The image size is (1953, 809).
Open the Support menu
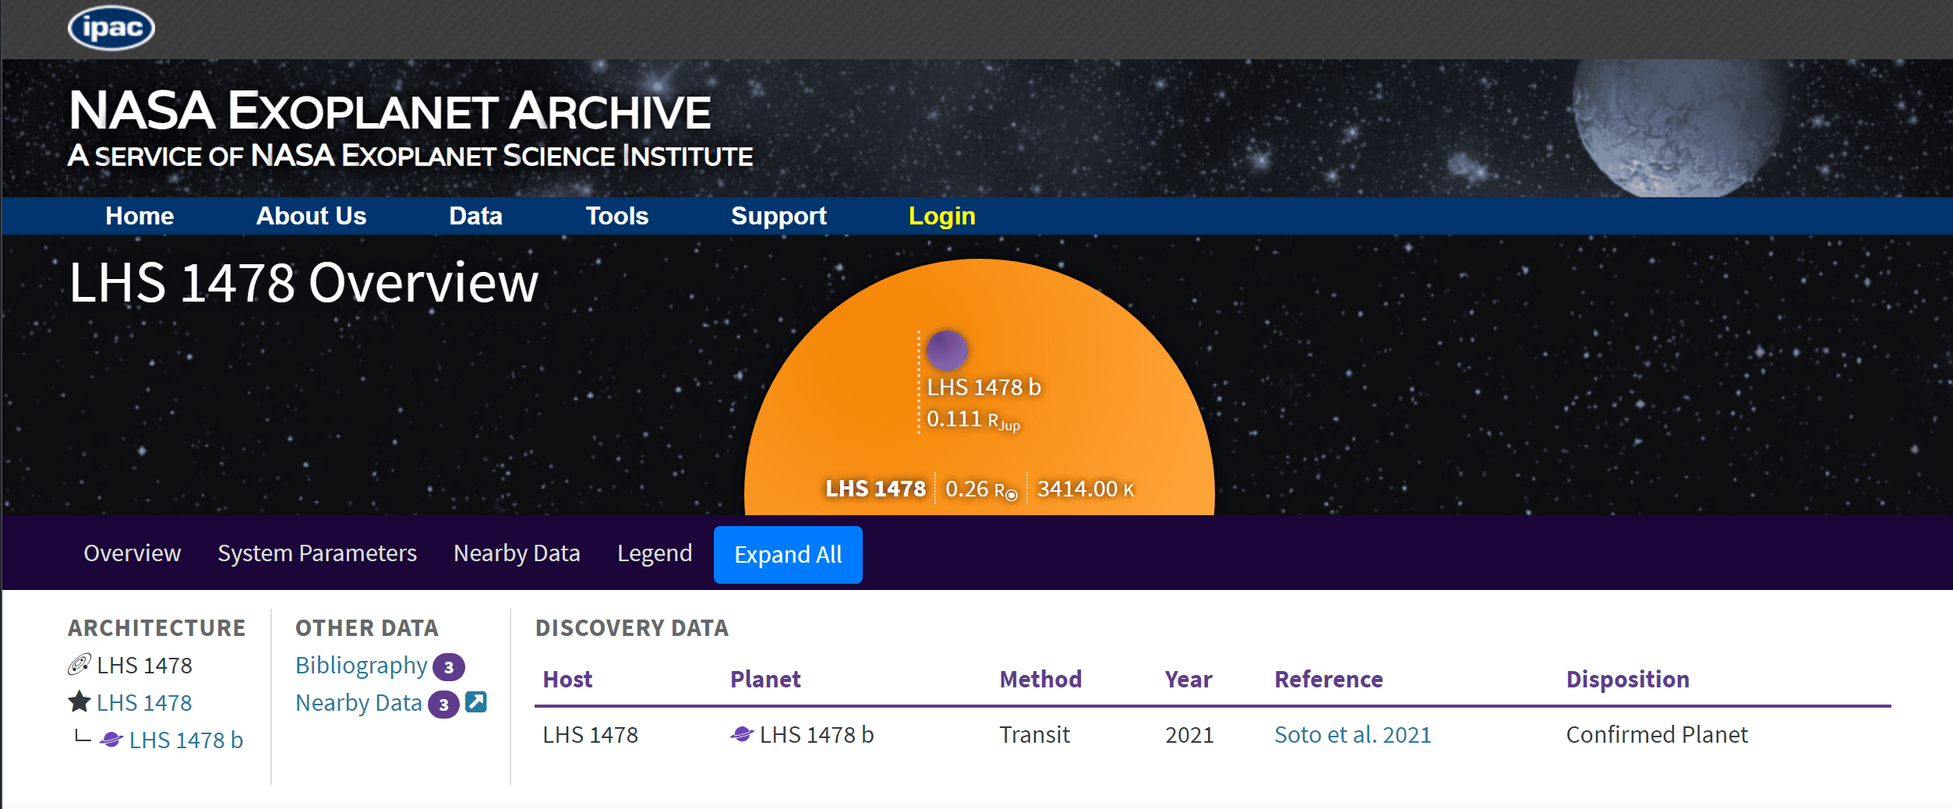click(779, 216)
